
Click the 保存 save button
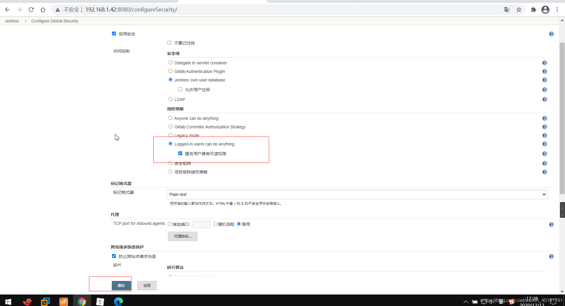pos(121,286)
